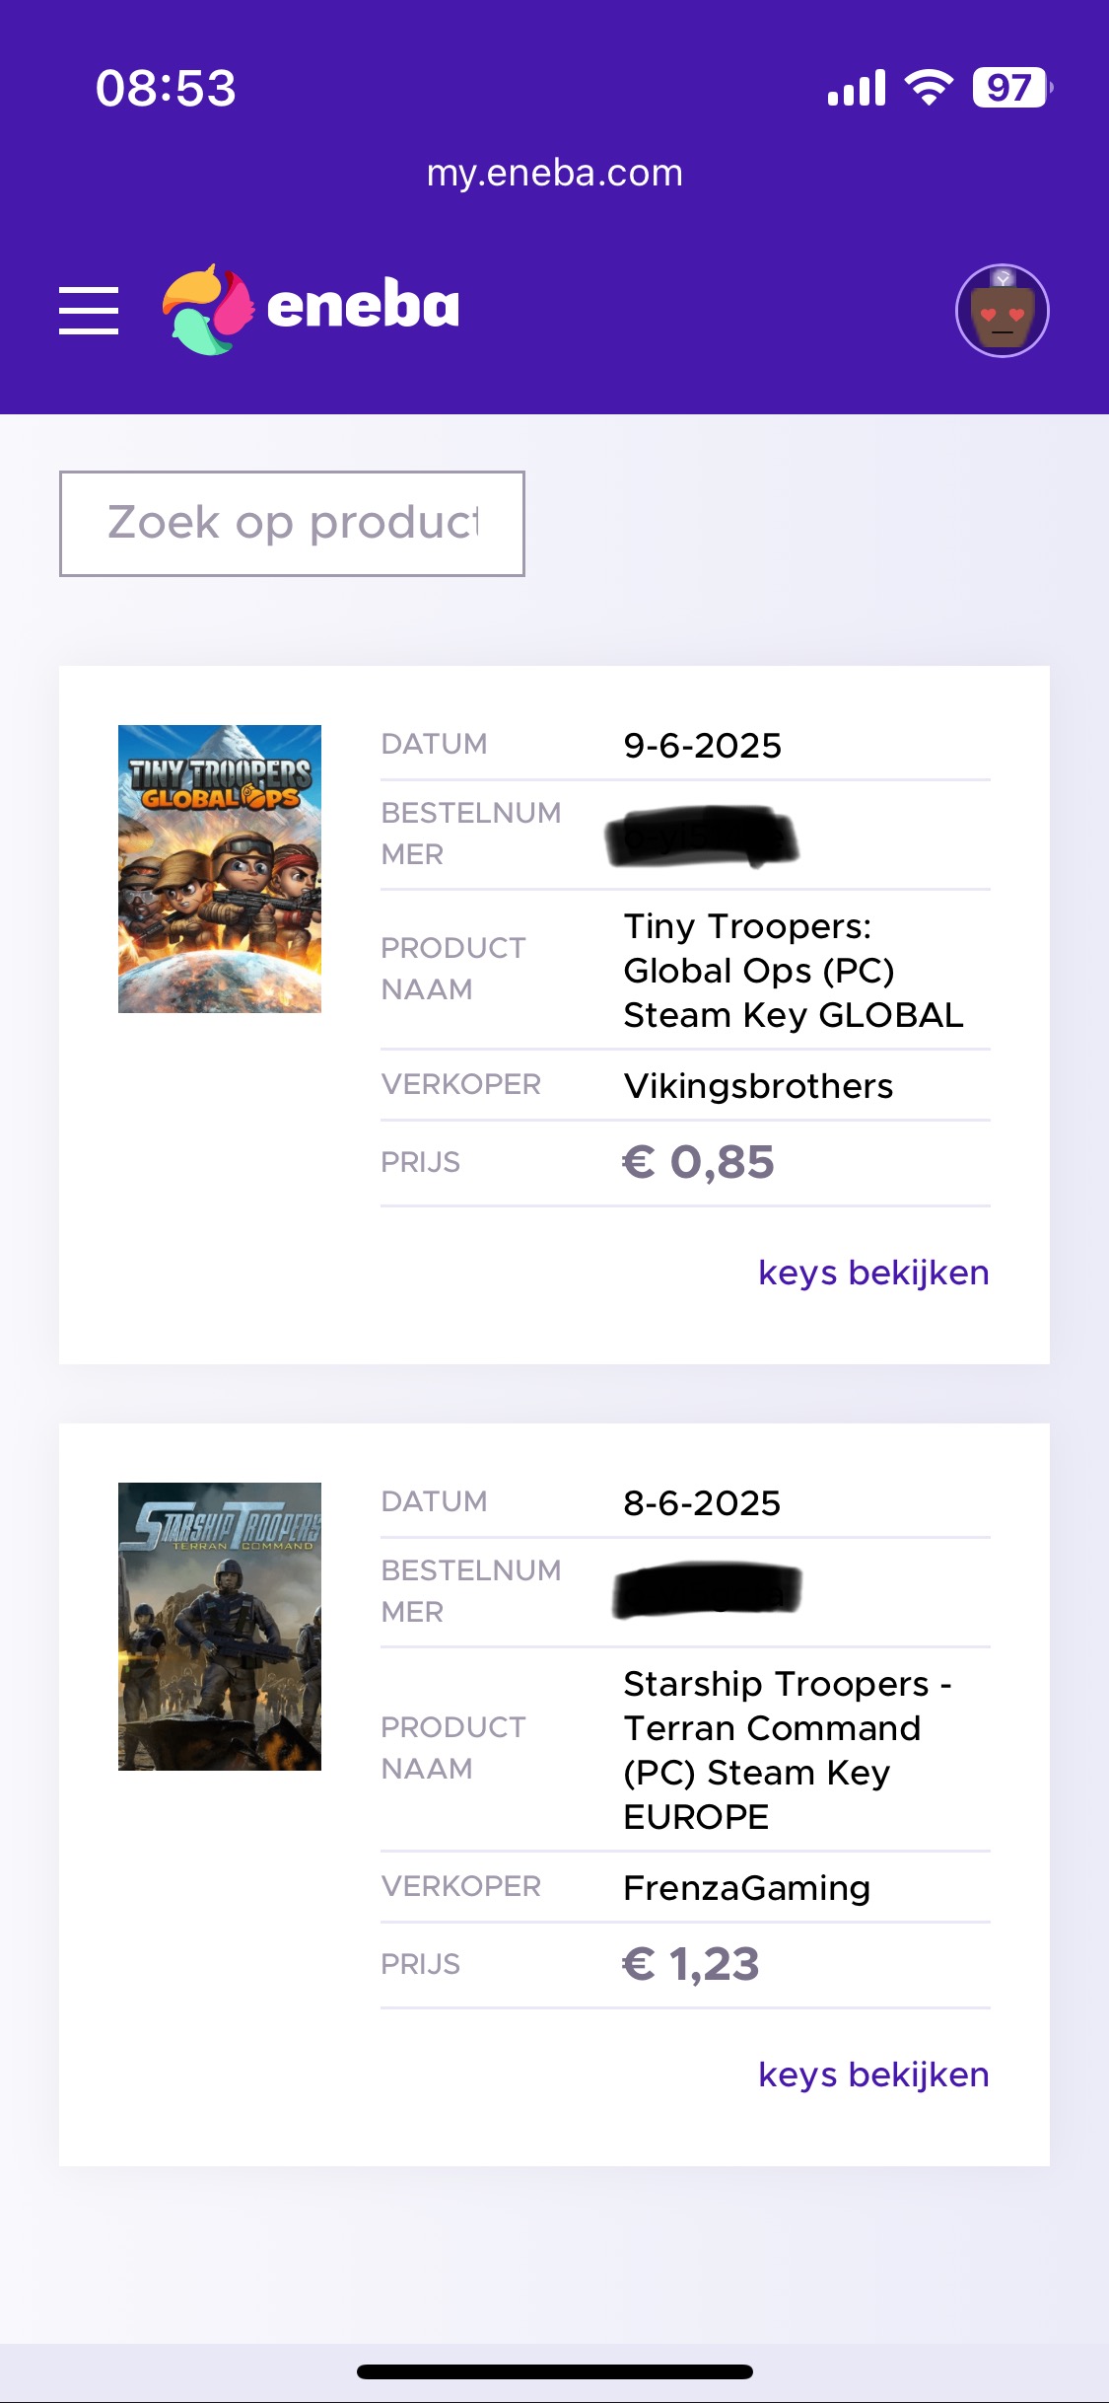This screenshot has width=1109, height=2403.
Task: View keys for the Tiny Troopers order
Action: pos(873,1273)
